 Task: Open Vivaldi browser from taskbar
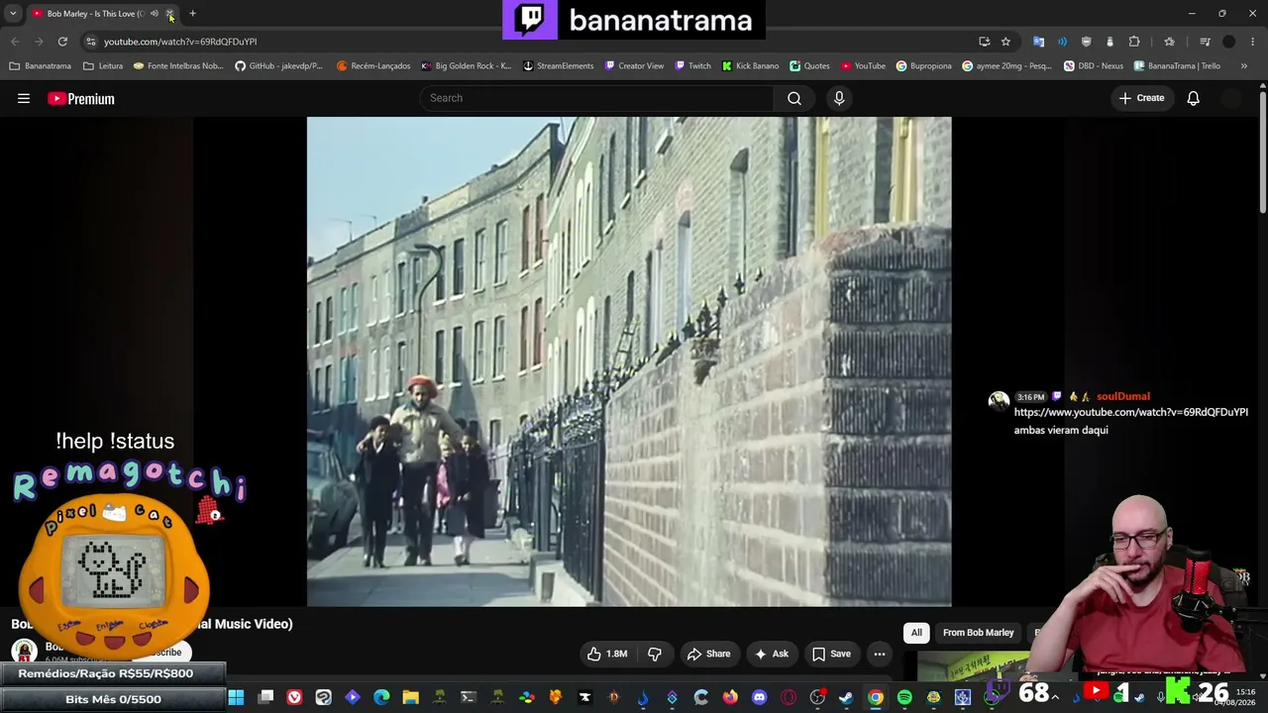coord(294,698)
